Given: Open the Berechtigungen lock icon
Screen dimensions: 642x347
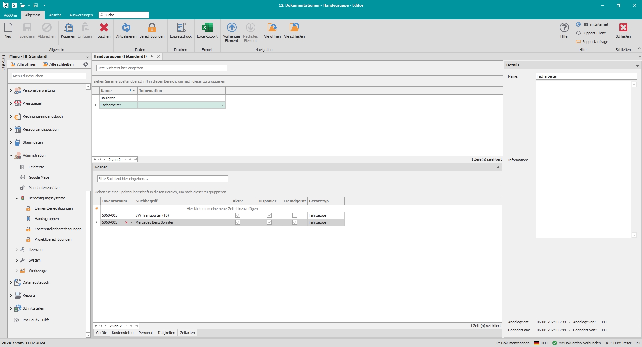Looking at the screenshot, I should [x=152, y=28].
